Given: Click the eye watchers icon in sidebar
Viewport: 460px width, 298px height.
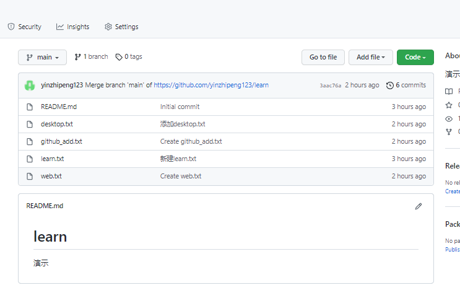Looking at the screenshot, I should pyautogui.click(x=449, y=119).
